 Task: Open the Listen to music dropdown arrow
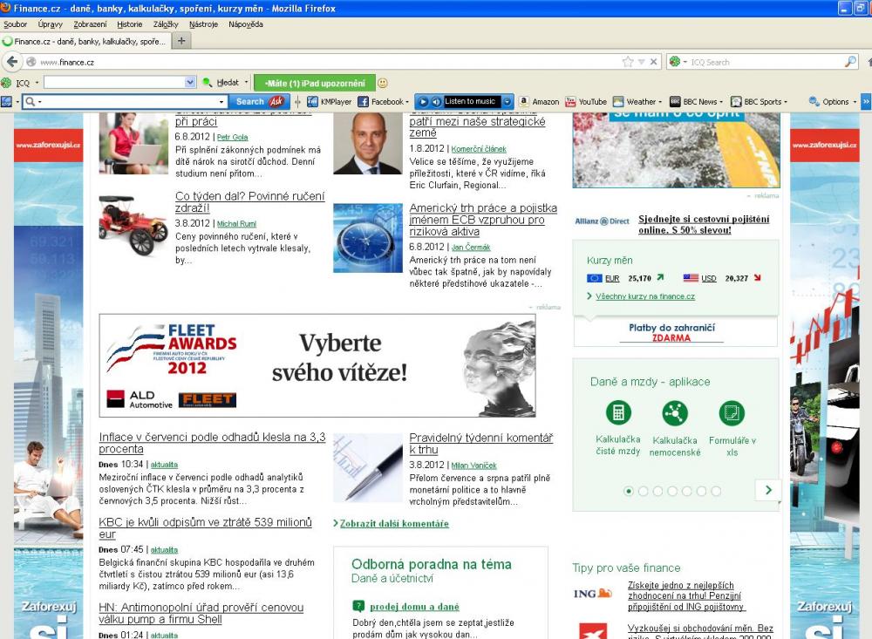pyautogui.click(x=508, y=102)
